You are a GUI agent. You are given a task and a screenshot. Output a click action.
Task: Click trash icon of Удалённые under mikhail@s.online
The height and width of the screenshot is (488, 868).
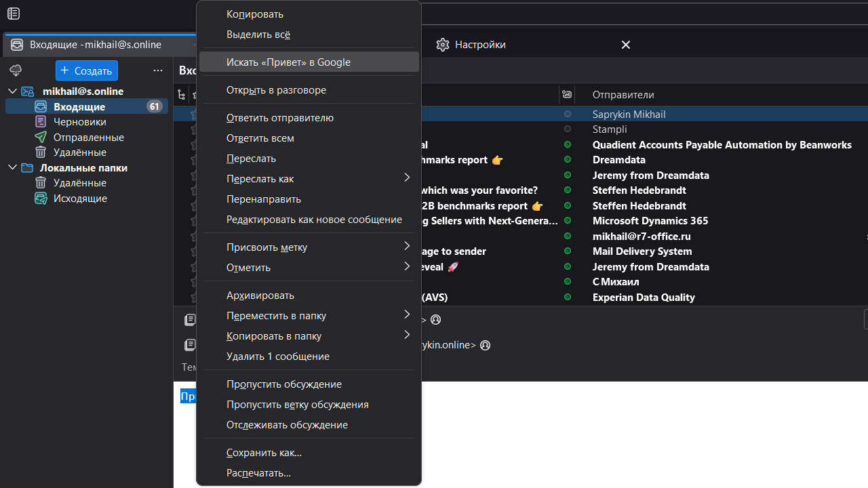pos(41,152)
